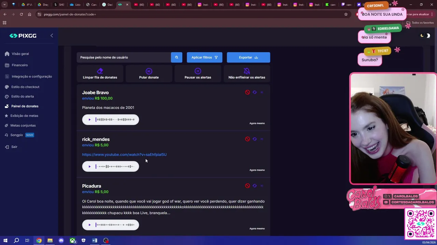Image resolution: width=437 pixels, height=245 pixels.
Task: Click Limpar fila de donates
Action: [x=100, y=73]
